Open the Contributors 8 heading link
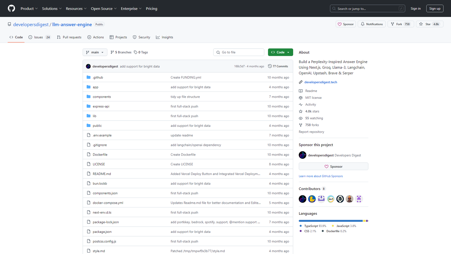This screenshot has height=254, width=451. (x=312, y=189)
